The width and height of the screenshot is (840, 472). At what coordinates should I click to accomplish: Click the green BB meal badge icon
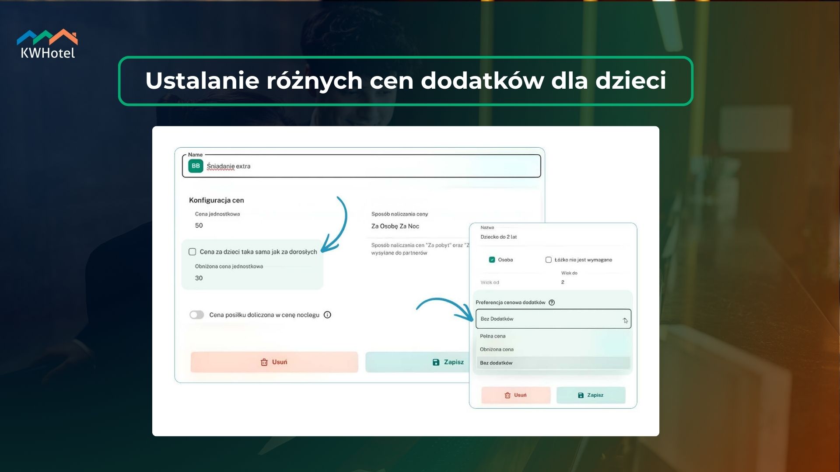(196, 166)
